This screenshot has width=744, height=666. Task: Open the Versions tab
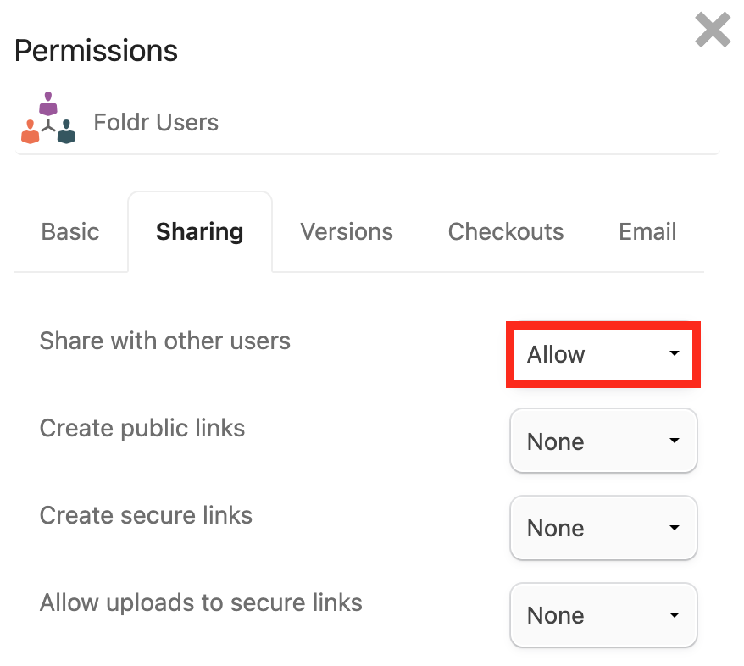[347, 232]
